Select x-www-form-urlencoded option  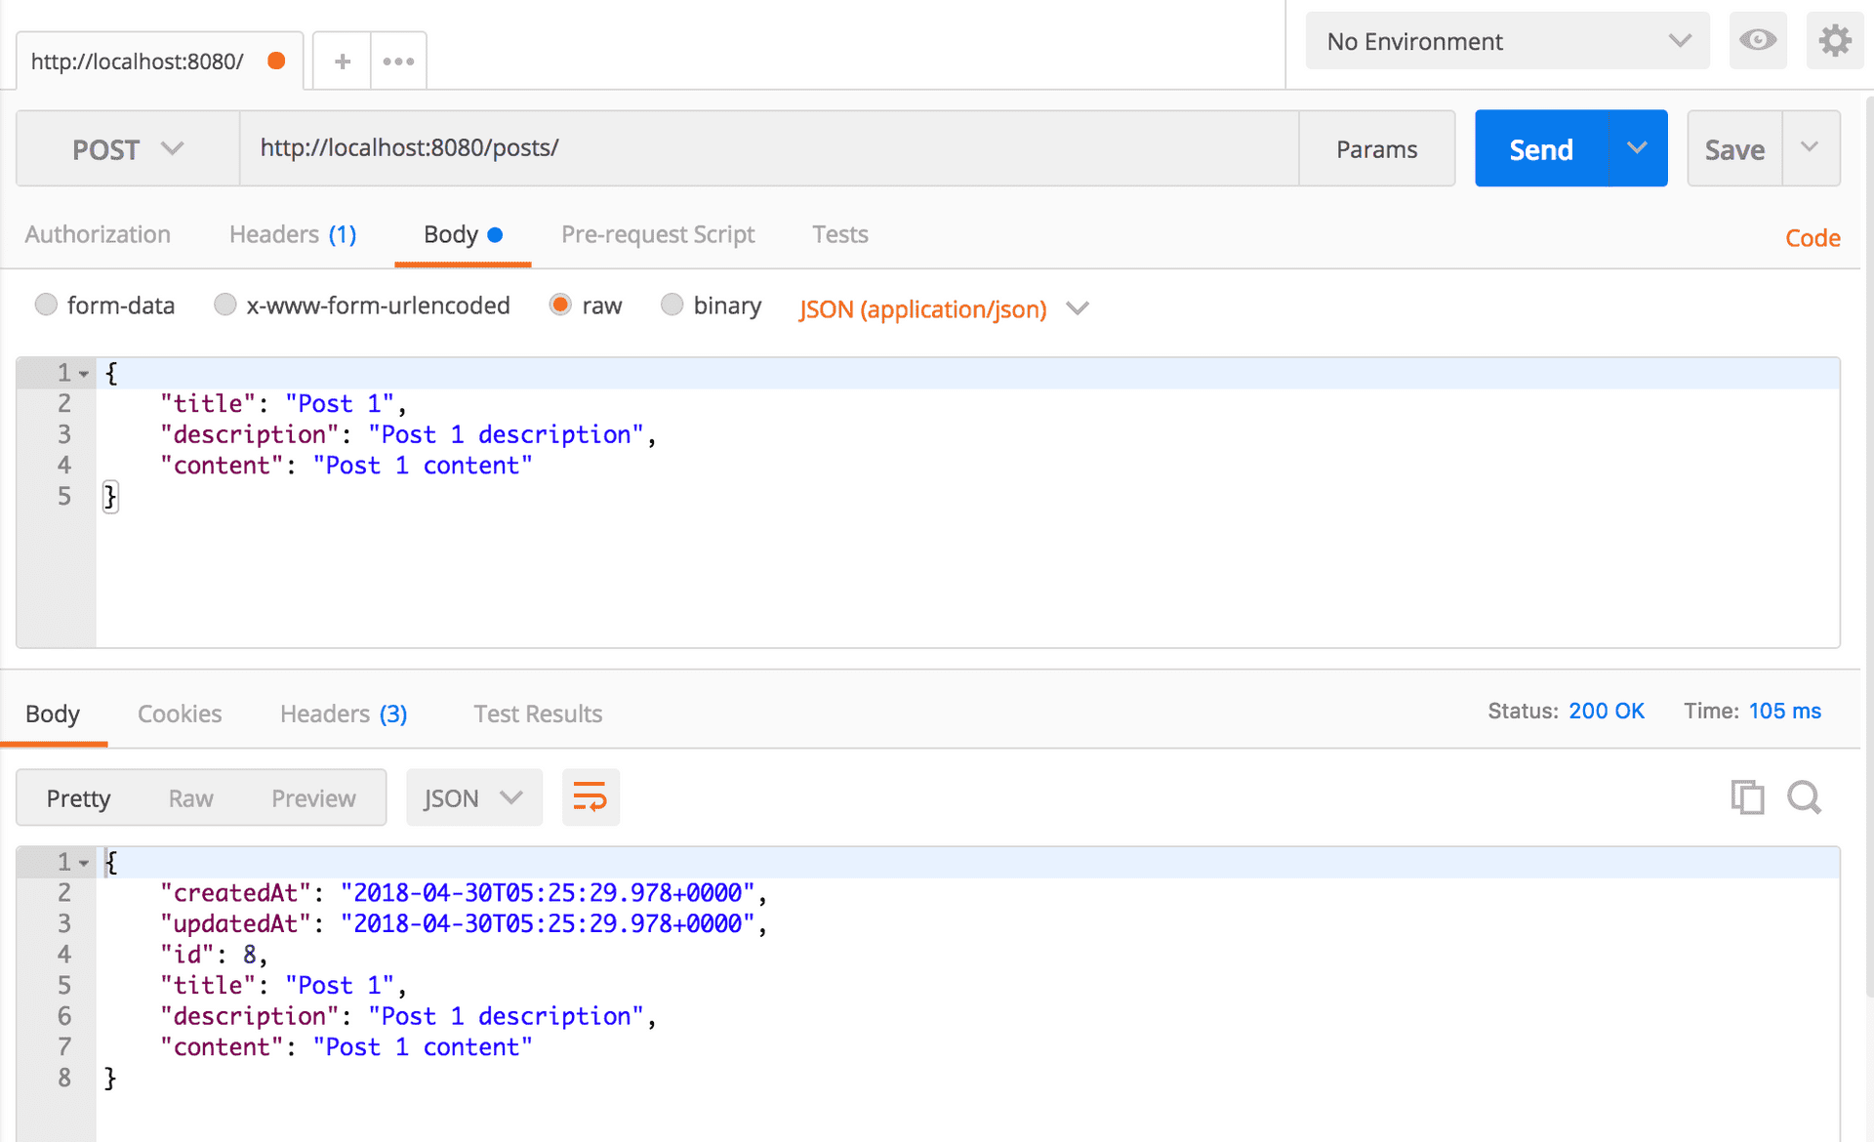(224, 305)
